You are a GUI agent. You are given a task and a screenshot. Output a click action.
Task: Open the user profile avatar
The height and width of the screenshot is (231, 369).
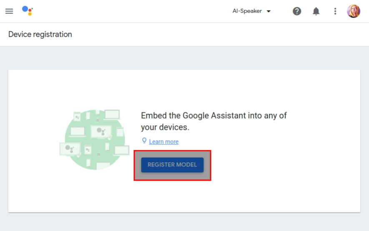pyautogui.click(x=353, y=11)
